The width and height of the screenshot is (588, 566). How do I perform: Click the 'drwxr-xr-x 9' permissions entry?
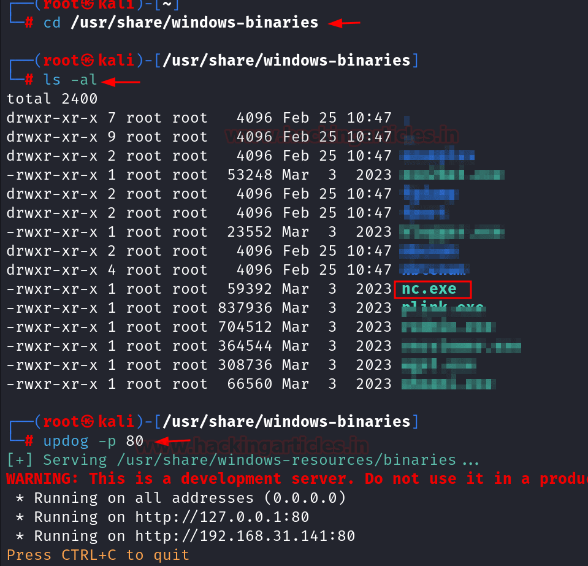click(61, 137)
